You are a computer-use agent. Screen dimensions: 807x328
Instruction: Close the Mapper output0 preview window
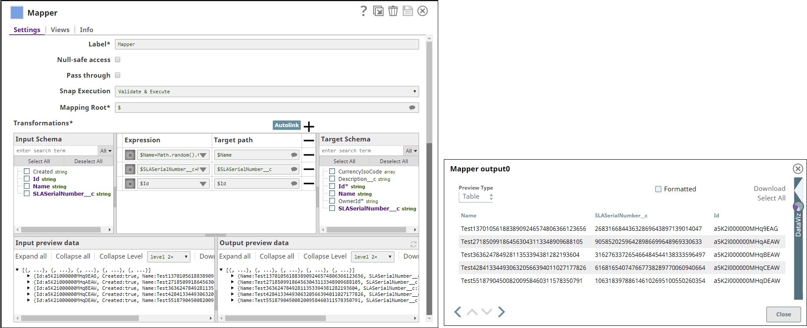coord(797,169)
